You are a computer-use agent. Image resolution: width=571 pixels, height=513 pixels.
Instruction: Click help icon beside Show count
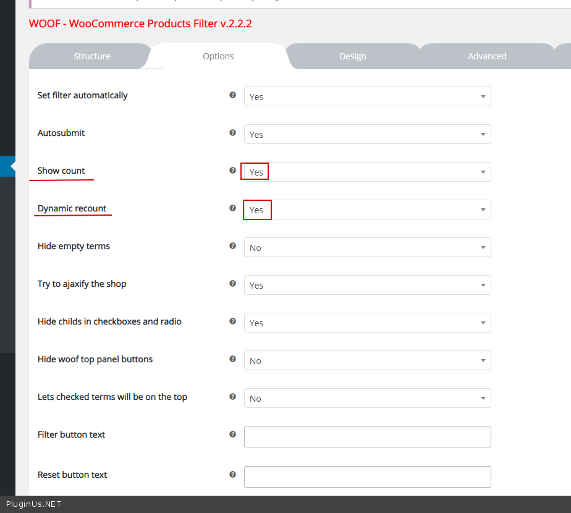233,170
